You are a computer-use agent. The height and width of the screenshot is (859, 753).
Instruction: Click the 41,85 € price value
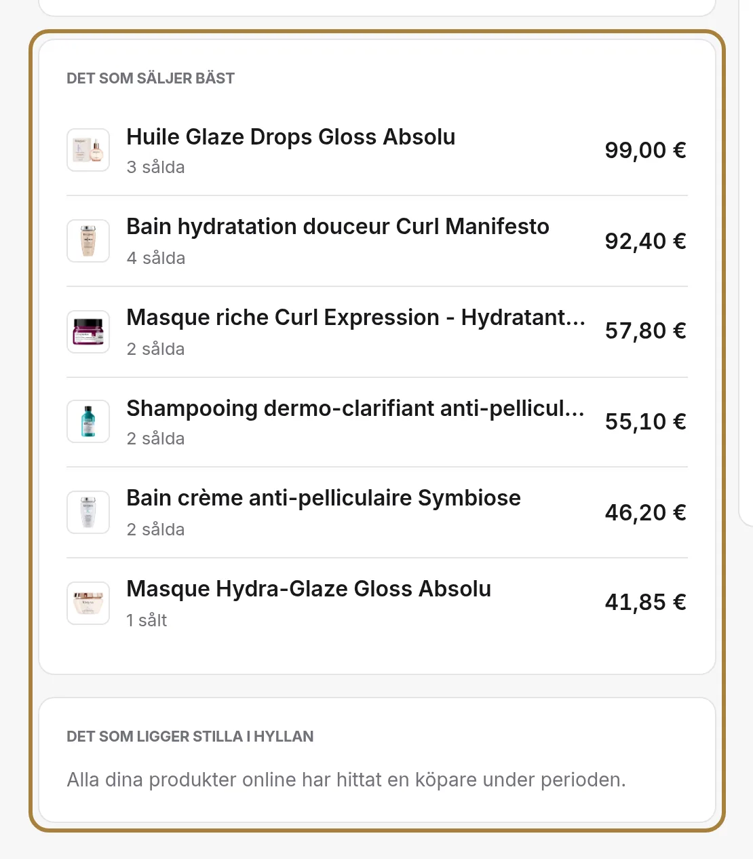coord(646,602)
